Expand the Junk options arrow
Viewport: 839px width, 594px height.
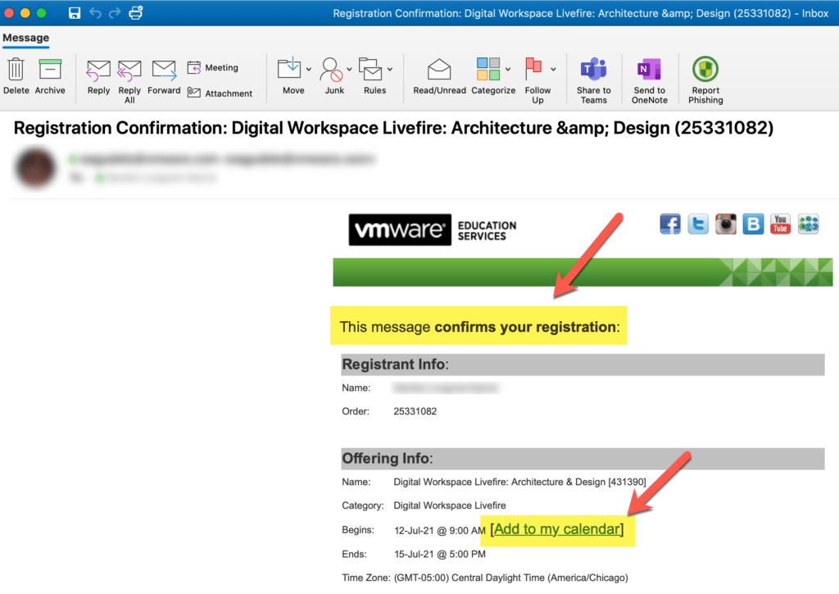(x=349, y=70)
